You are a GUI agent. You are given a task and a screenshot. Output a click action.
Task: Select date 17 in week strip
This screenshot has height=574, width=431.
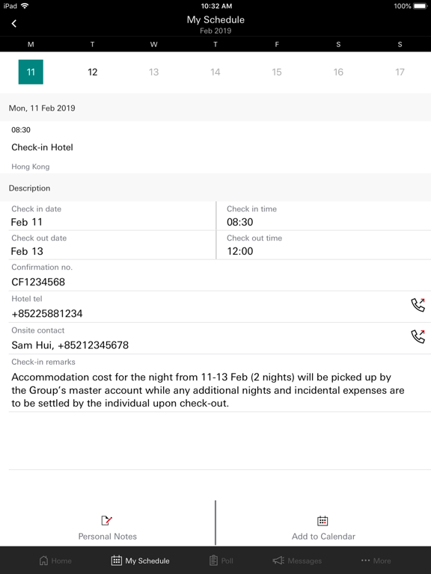pos(400,72)
